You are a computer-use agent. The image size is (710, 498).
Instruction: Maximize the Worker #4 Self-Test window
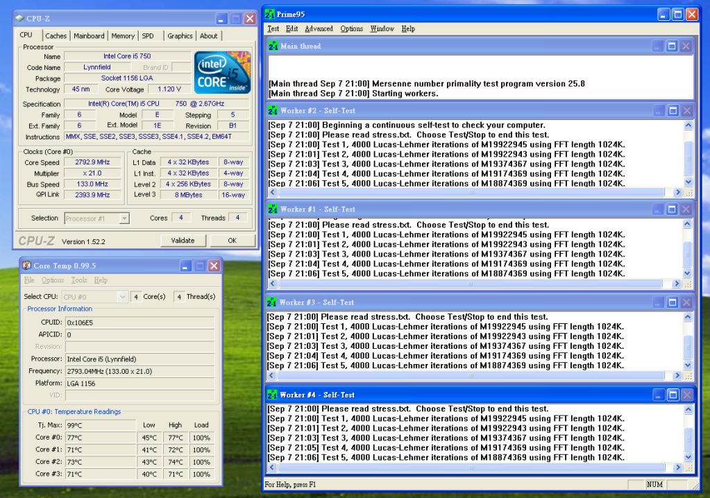tap(673, 395)
